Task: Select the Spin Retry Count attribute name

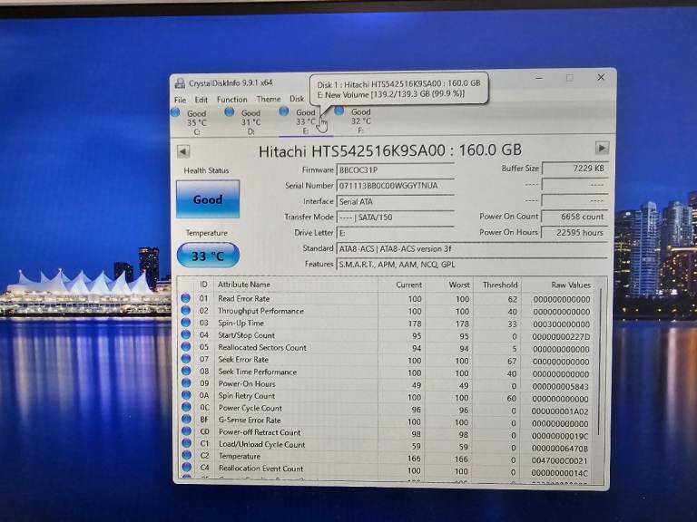Action: click(247, 395)
